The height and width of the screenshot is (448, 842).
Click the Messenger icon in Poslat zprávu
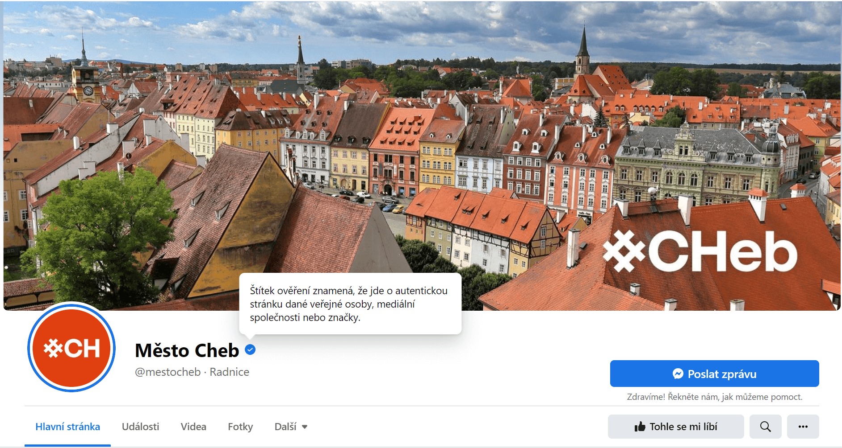tap(678, 374)
